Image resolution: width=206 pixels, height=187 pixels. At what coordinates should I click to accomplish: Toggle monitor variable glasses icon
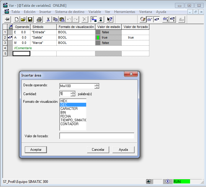(150, 19)
